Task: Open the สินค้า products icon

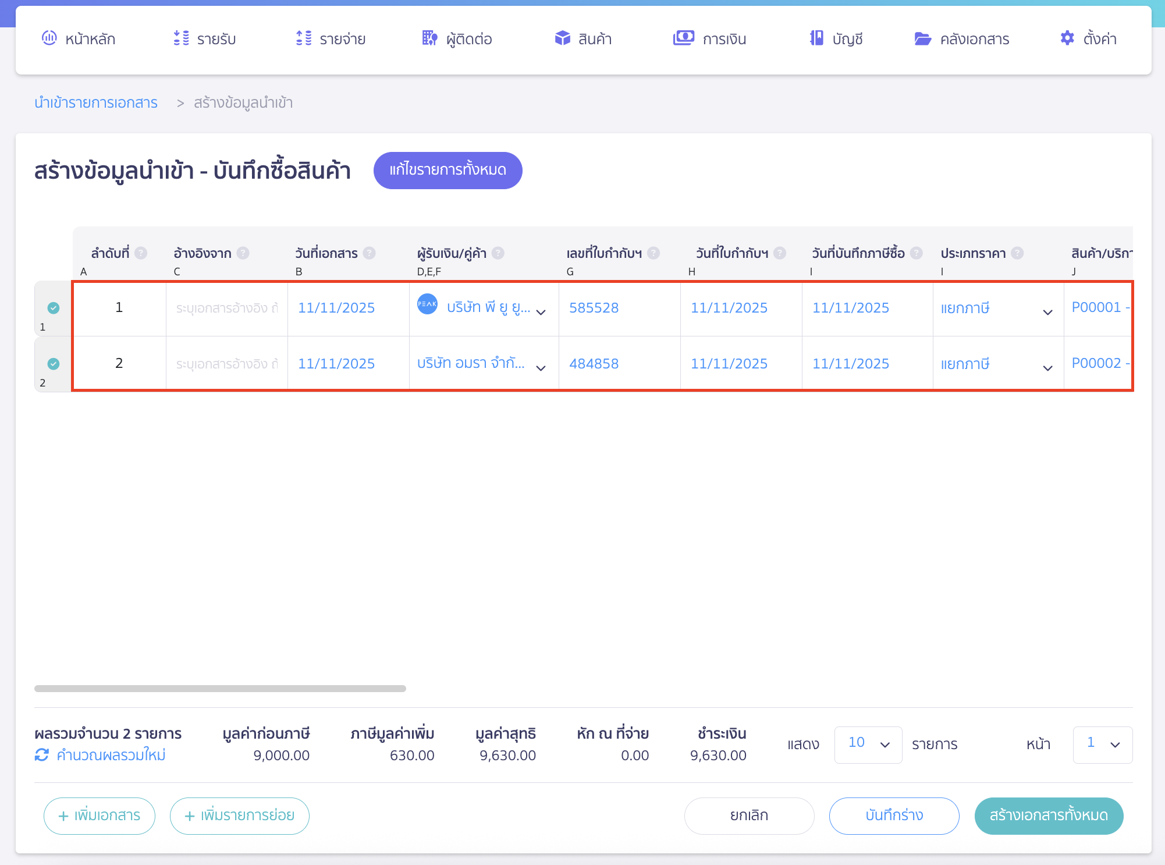Action: click(562, 38)
